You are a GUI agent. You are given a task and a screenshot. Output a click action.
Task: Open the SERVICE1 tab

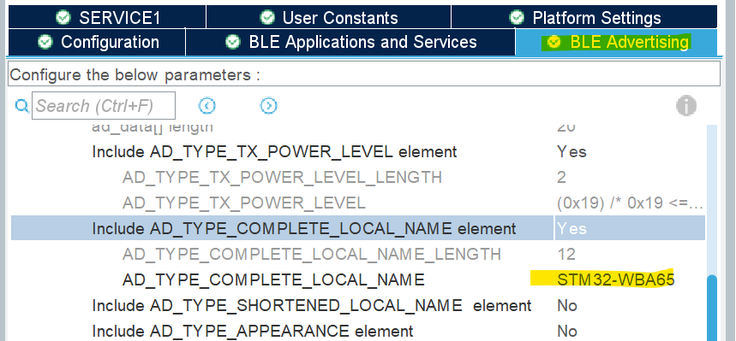(x=107, y=17)
